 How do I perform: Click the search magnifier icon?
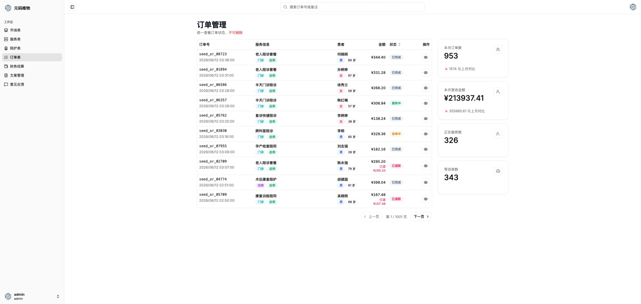[285, 7]
